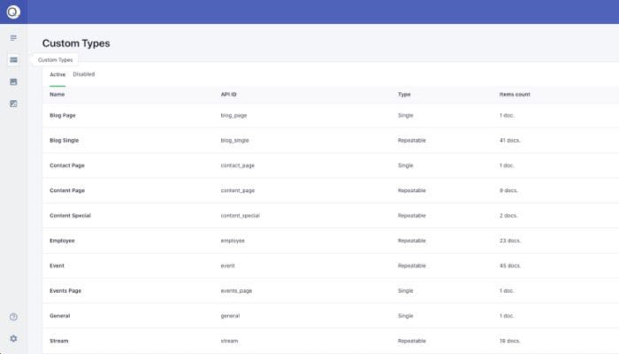Open the Stream custom type
Image resolution: width=619 pixels, height=354 pixels.
click(x=59, y=341)
